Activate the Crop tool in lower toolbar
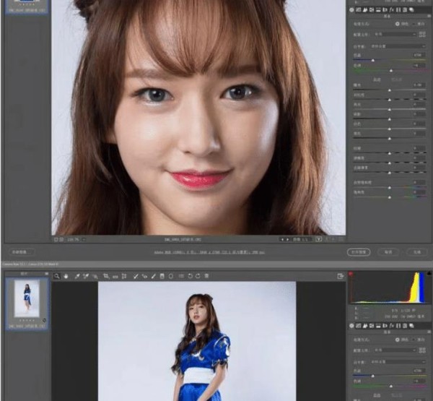Screen dimensions: 433x401 point(106,276)
